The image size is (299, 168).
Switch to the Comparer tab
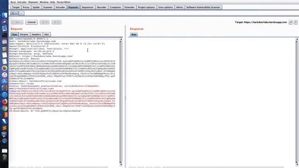pyautogui.click(x=115, y=7)
